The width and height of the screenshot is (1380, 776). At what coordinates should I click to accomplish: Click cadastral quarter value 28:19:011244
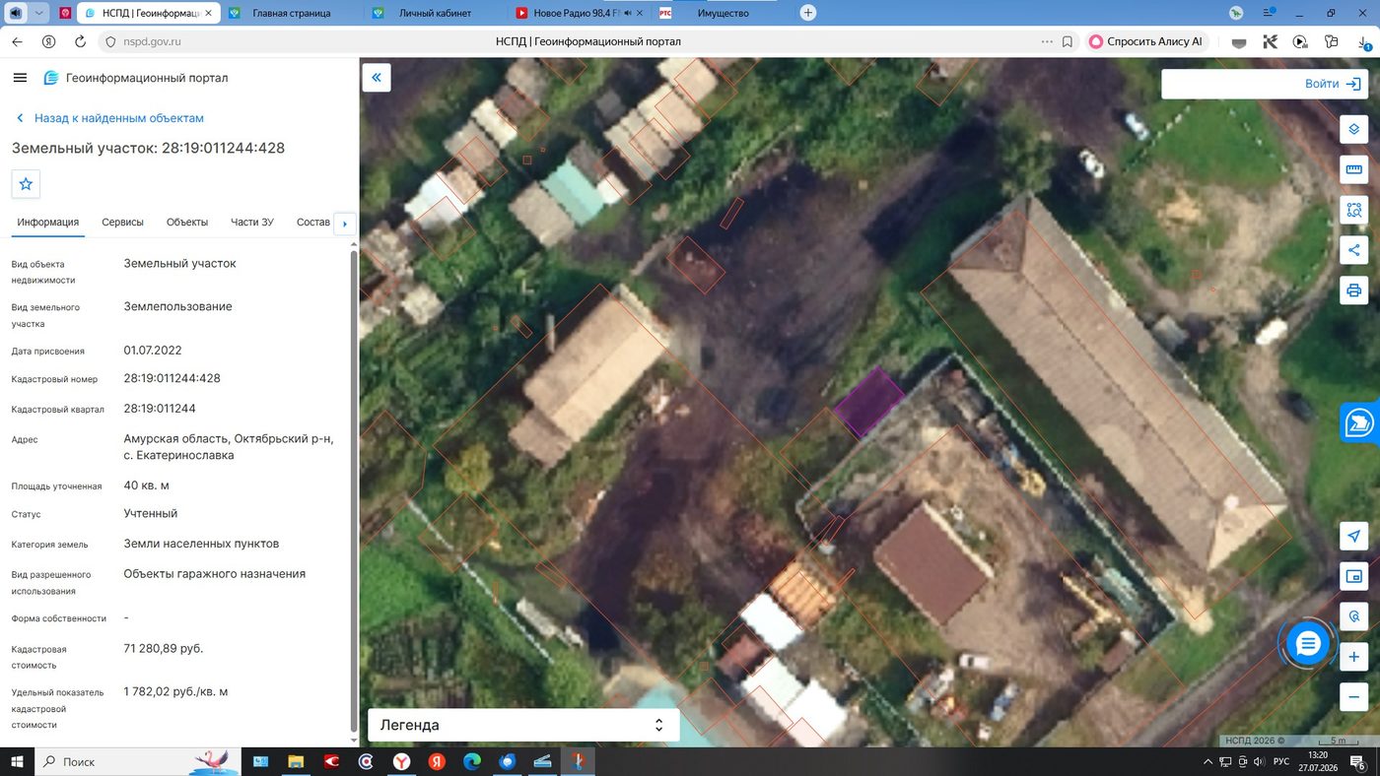click(x=160, y=408)
